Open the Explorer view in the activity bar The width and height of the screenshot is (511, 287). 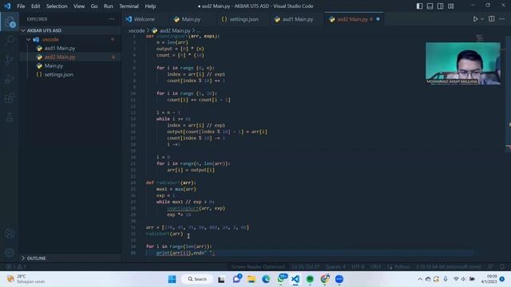[10, 22]
